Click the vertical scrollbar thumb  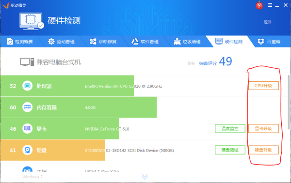pyautogui.click(x=289, y=102)
